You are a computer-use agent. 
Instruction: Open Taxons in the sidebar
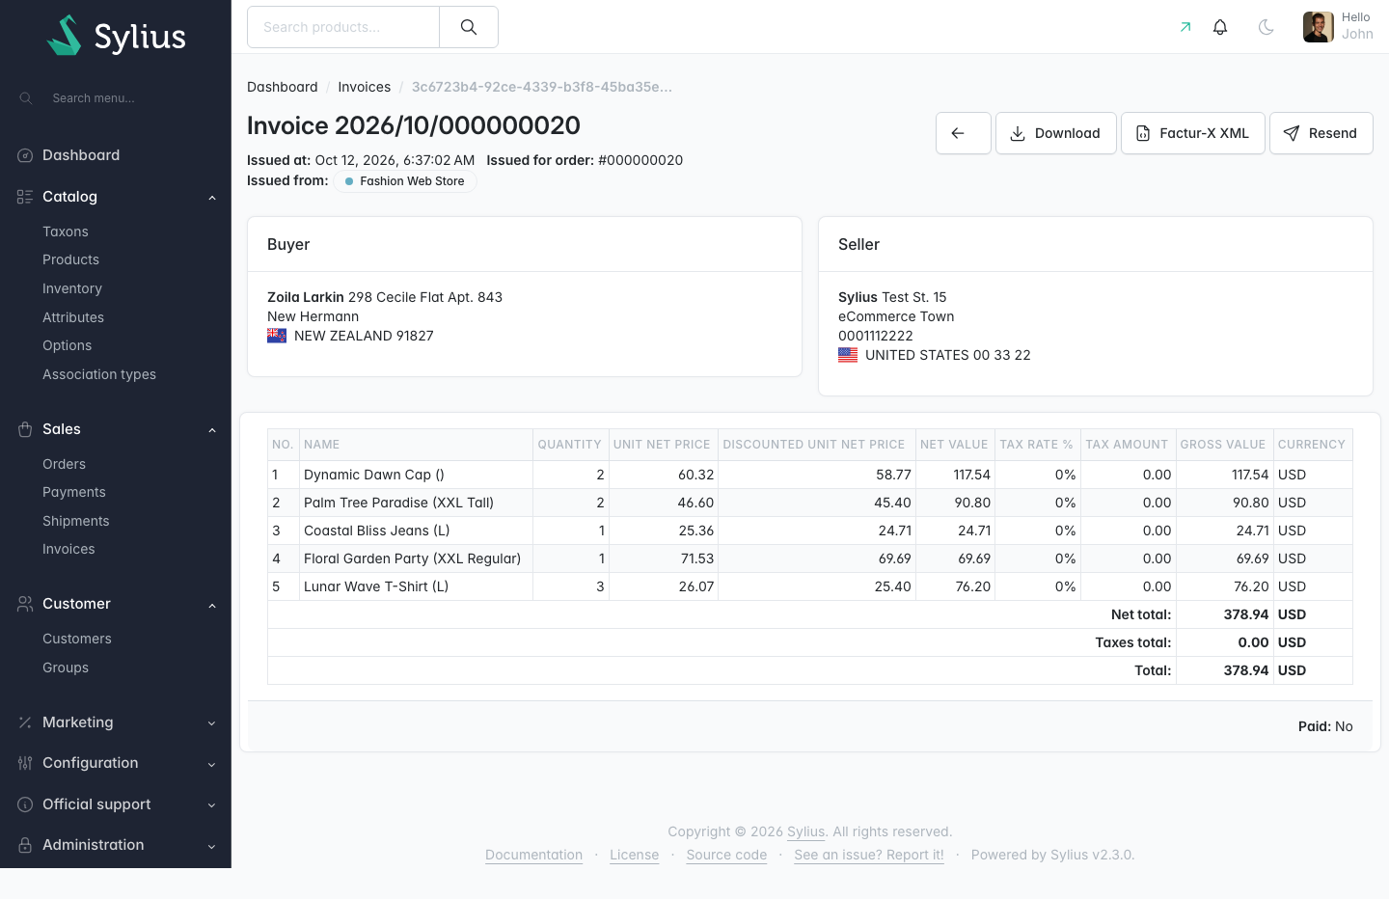coord(66,232)
